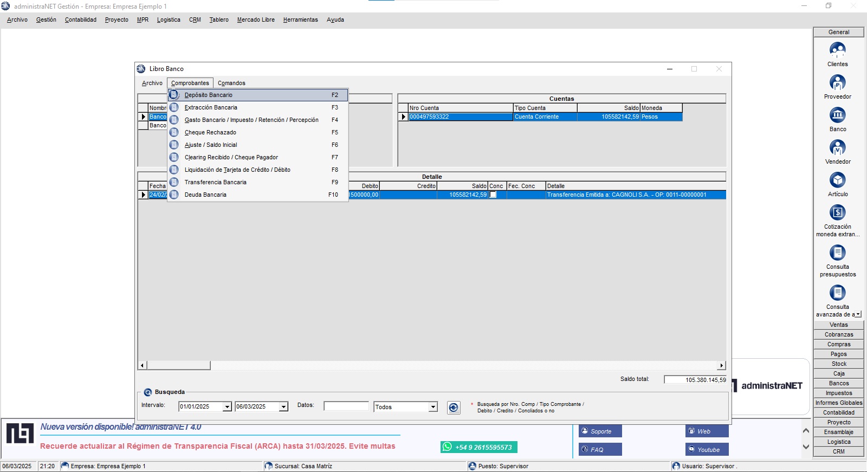Open the Artículo shortcut icon
The image size is (867, 472).
click(837, 180)
